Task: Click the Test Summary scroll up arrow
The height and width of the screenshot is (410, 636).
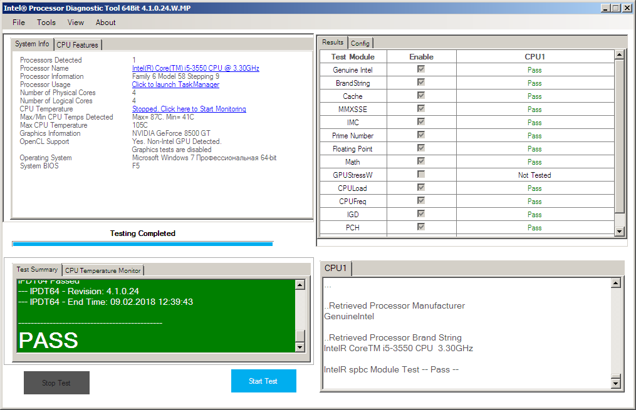Action: pos(300,284)
